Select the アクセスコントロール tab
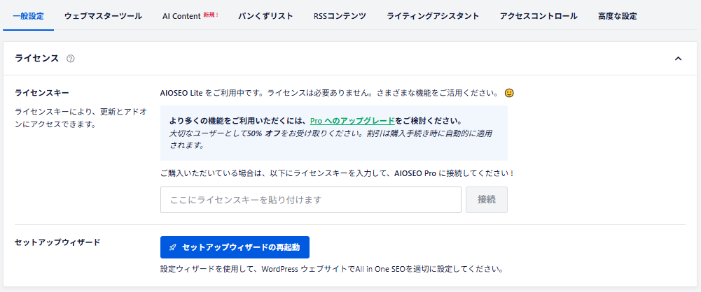Image resolution: width=701 pixels, height=292 pixels. (539, 16)
